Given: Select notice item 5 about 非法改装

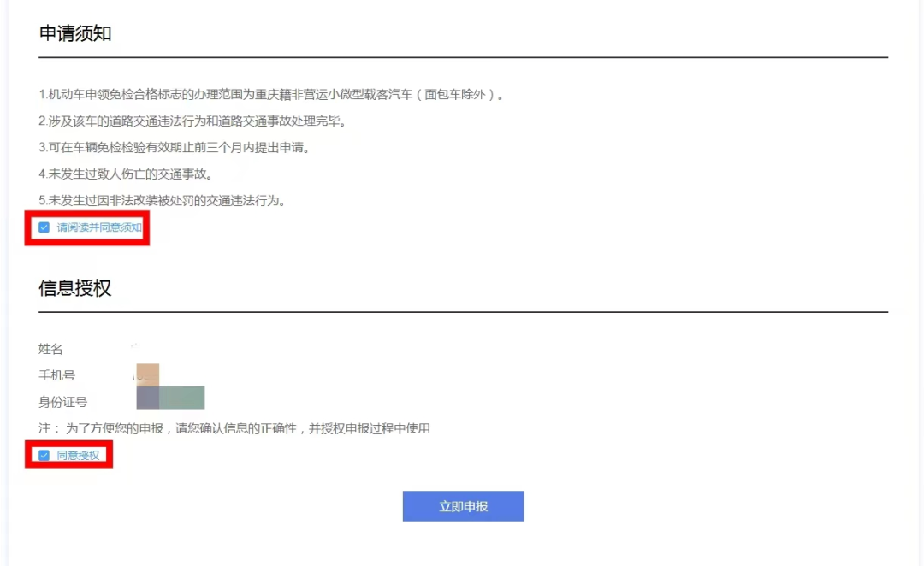Looking at the screenshot, I should click(161, 201).
